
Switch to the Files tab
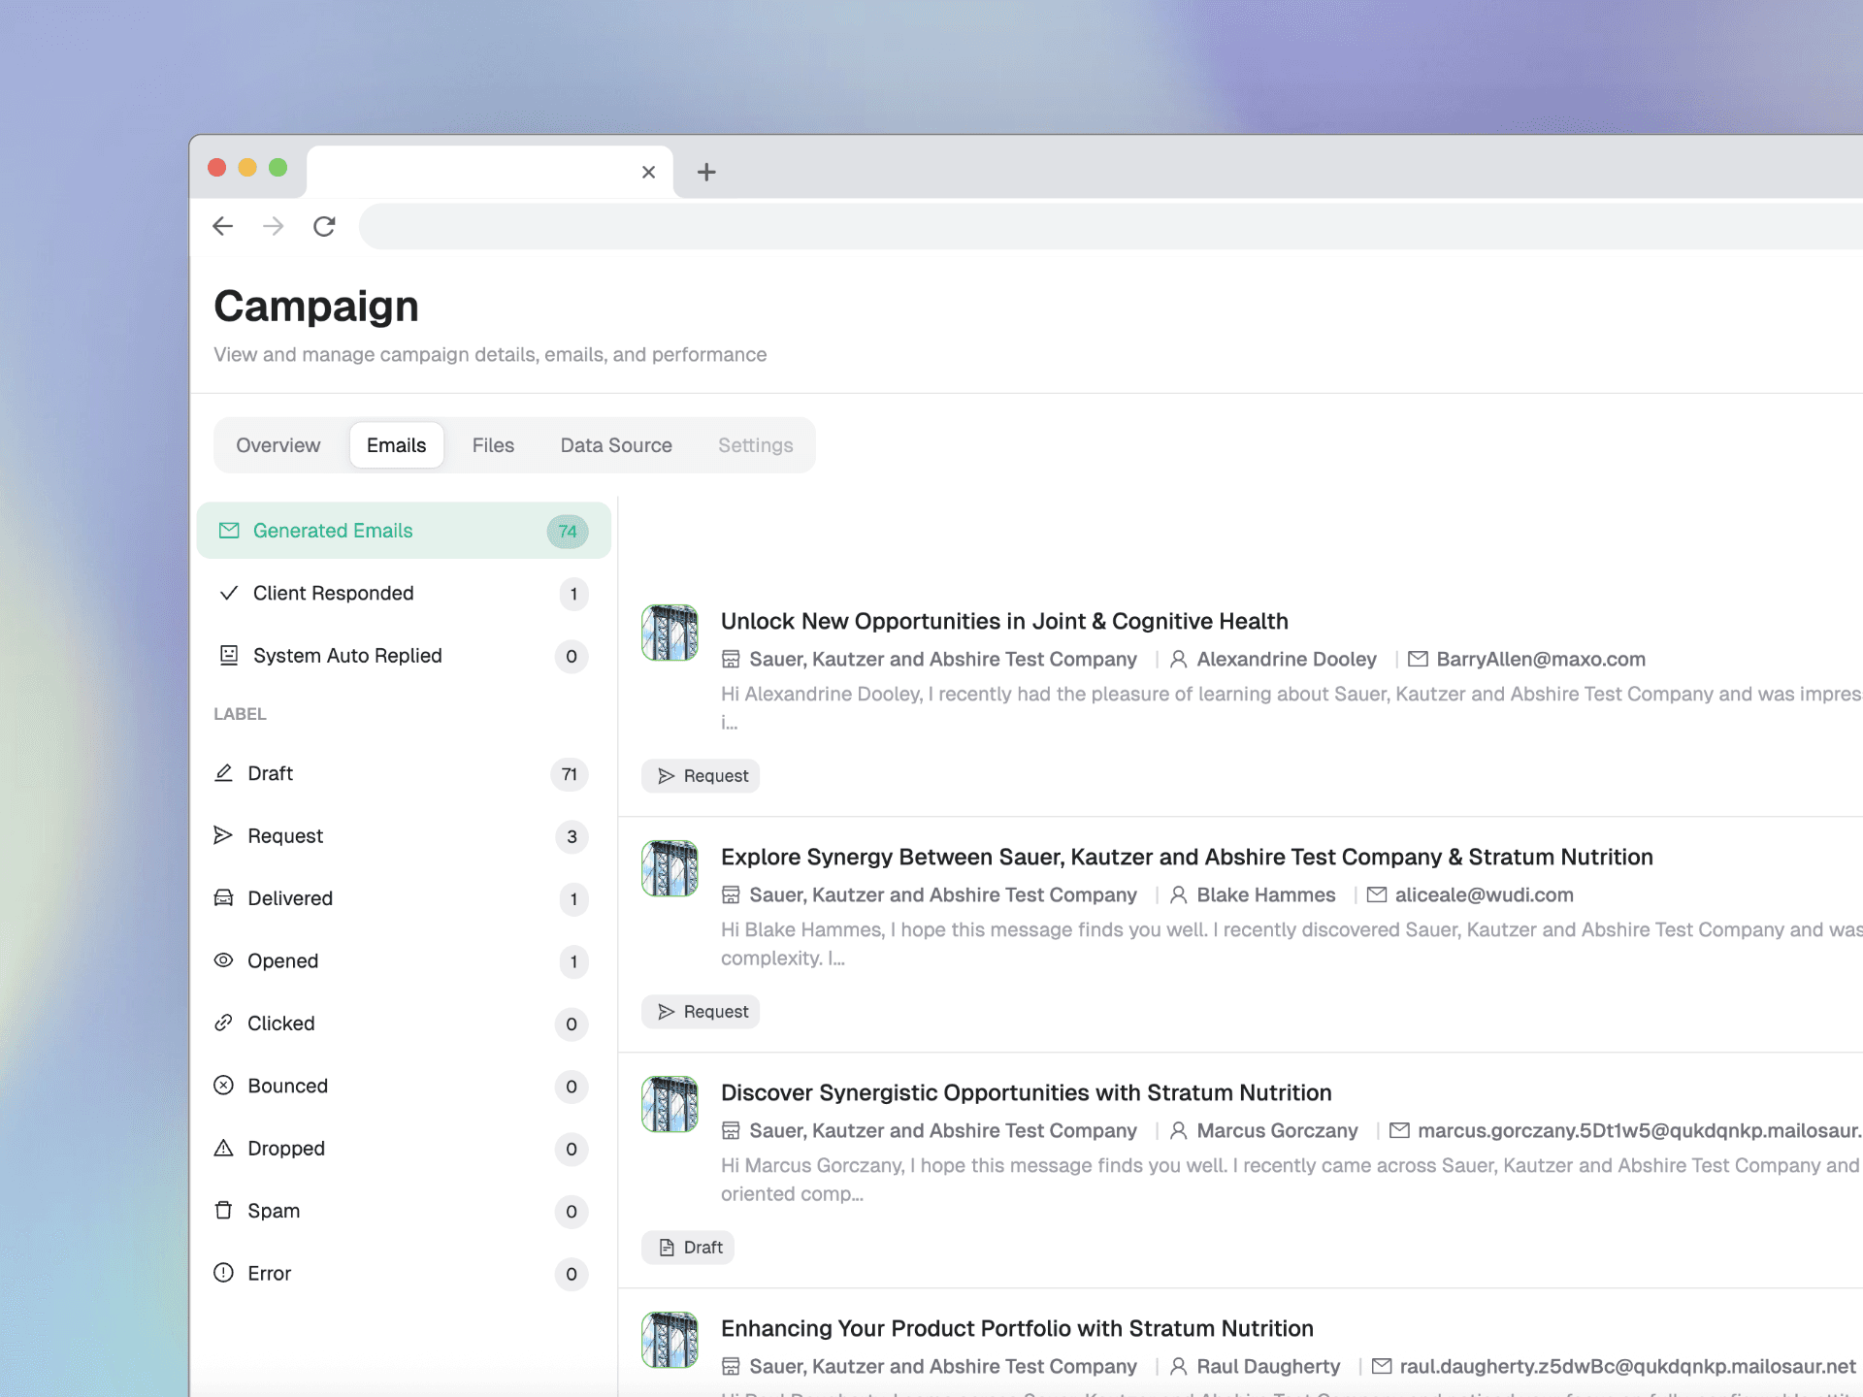click(493, 445)
